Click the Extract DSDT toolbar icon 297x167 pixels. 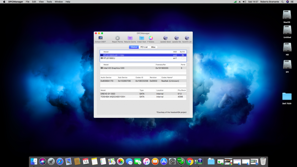tap(100, 38)
